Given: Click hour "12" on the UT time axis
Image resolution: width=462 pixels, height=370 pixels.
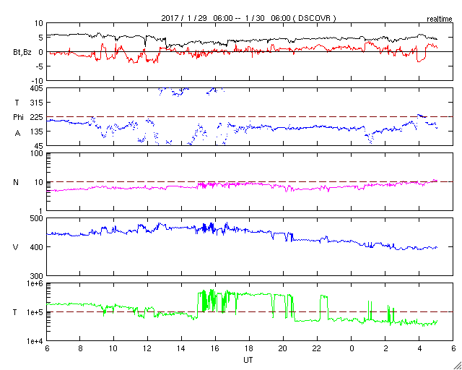Looking at the screenshot, I should [147, 348].
